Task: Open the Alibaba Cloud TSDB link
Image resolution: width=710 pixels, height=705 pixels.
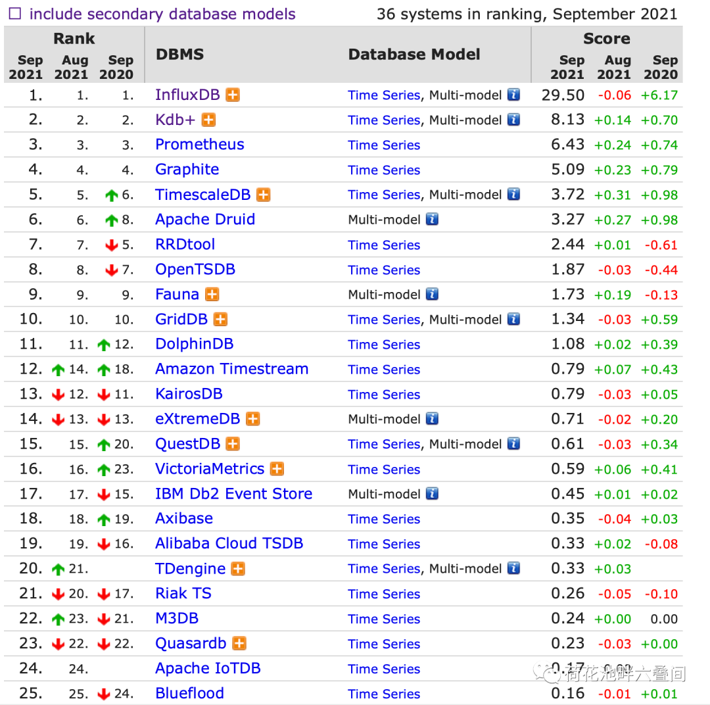Action: [x=229, y=543]
